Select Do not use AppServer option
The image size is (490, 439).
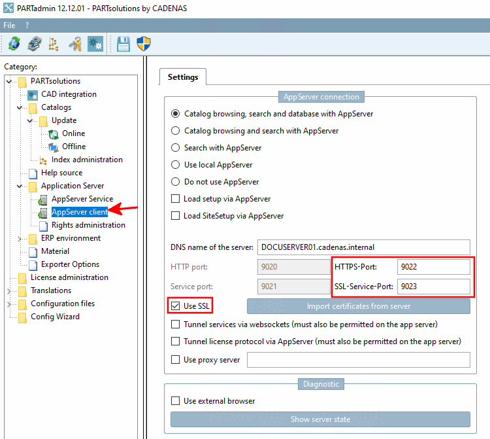175,181
